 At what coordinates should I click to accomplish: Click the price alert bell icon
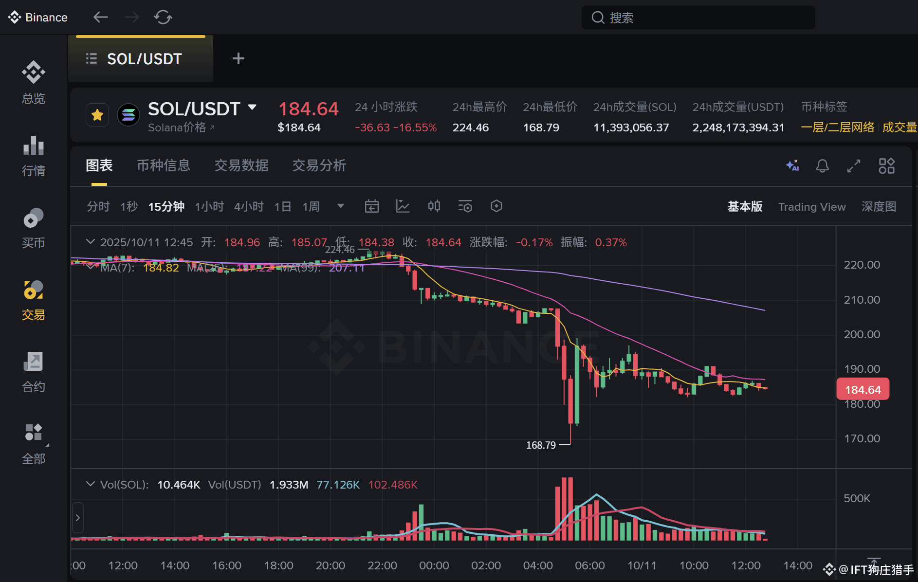823,166
